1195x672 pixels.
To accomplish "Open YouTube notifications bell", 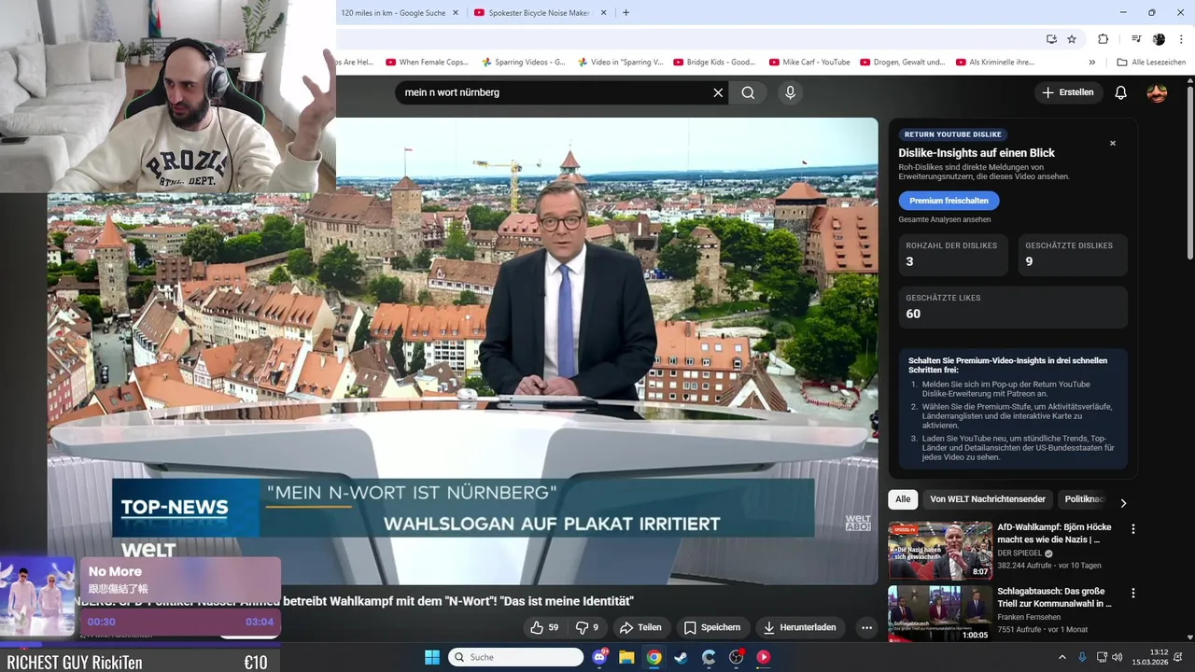I will point(1120,92).
